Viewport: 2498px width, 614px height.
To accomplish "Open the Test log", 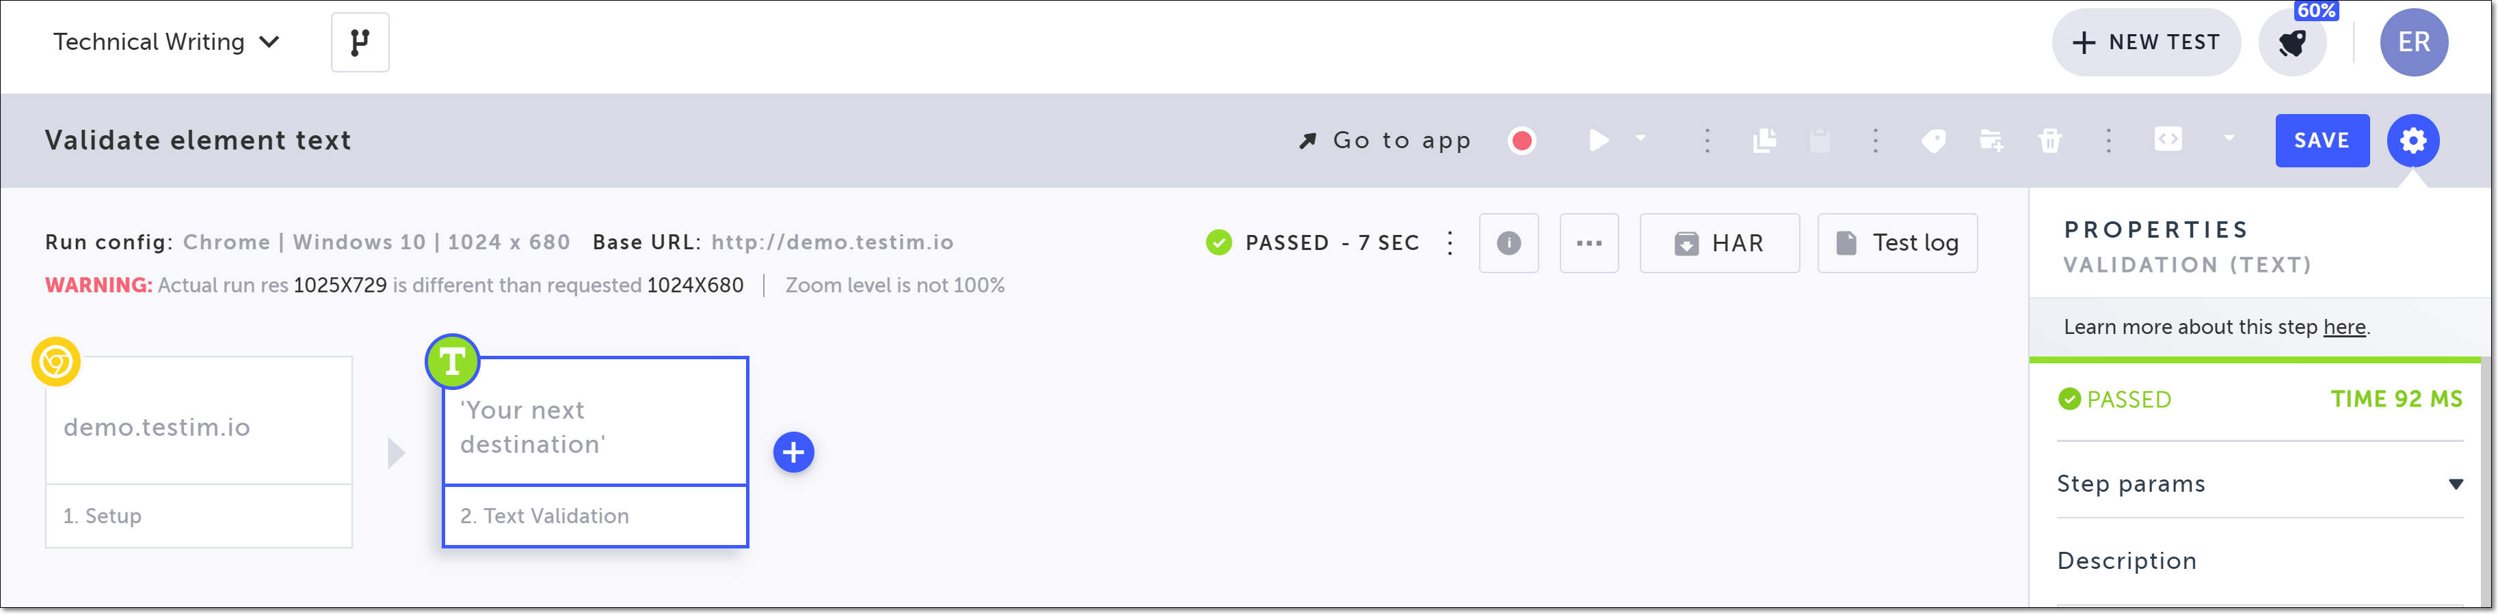I will (x=1897, y=243).
